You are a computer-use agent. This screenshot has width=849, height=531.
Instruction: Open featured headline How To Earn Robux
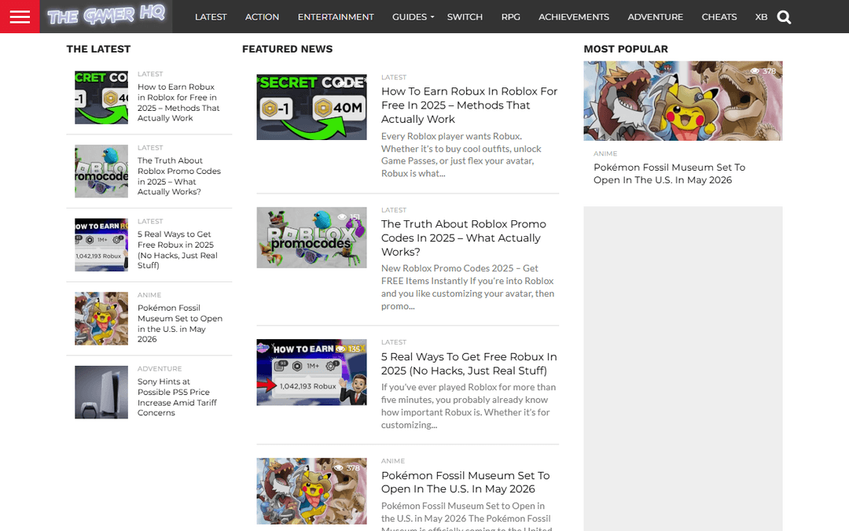click(x=469, y=105)
